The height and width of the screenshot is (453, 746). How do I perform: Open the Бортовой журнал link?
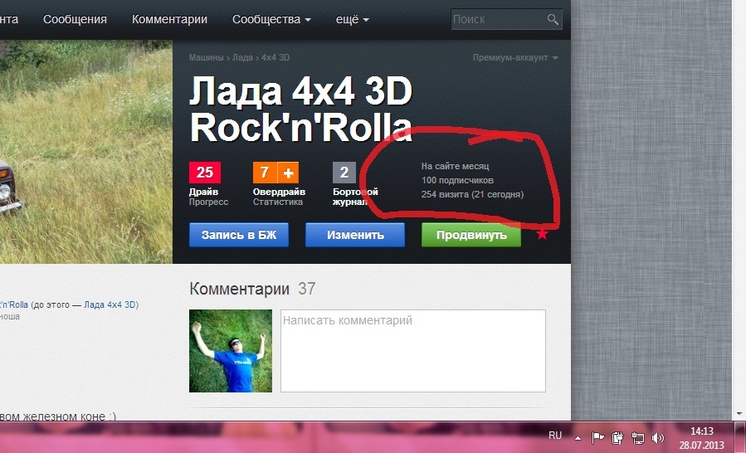click(355, 197)
